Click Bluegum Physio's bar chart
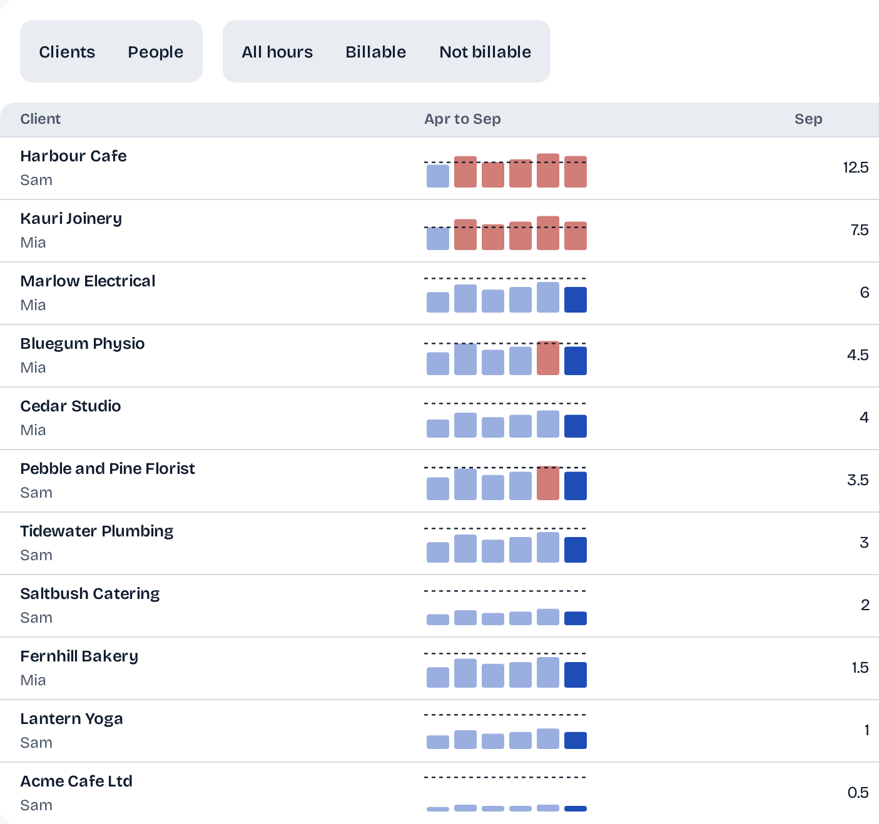The image size is (879, 824). (506, 358)
